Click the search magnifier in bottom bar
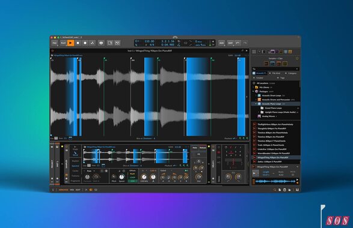This screenshot has height=228, width=353. point(275,190)
